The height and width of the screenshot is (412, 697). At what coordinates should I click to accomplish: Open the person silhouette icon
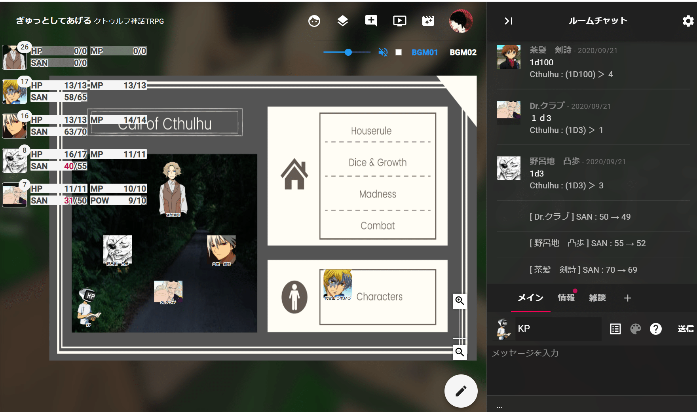(294, 297)
